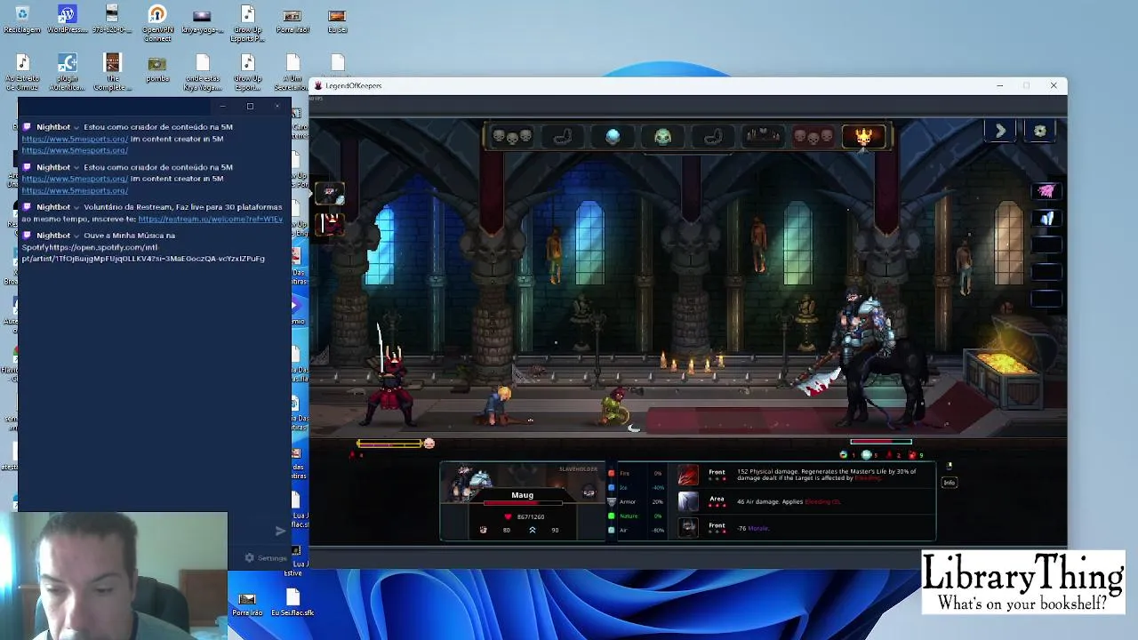Select the upper hero portrait on the left edge
The image size is (1138, 640).
point(331,193)
